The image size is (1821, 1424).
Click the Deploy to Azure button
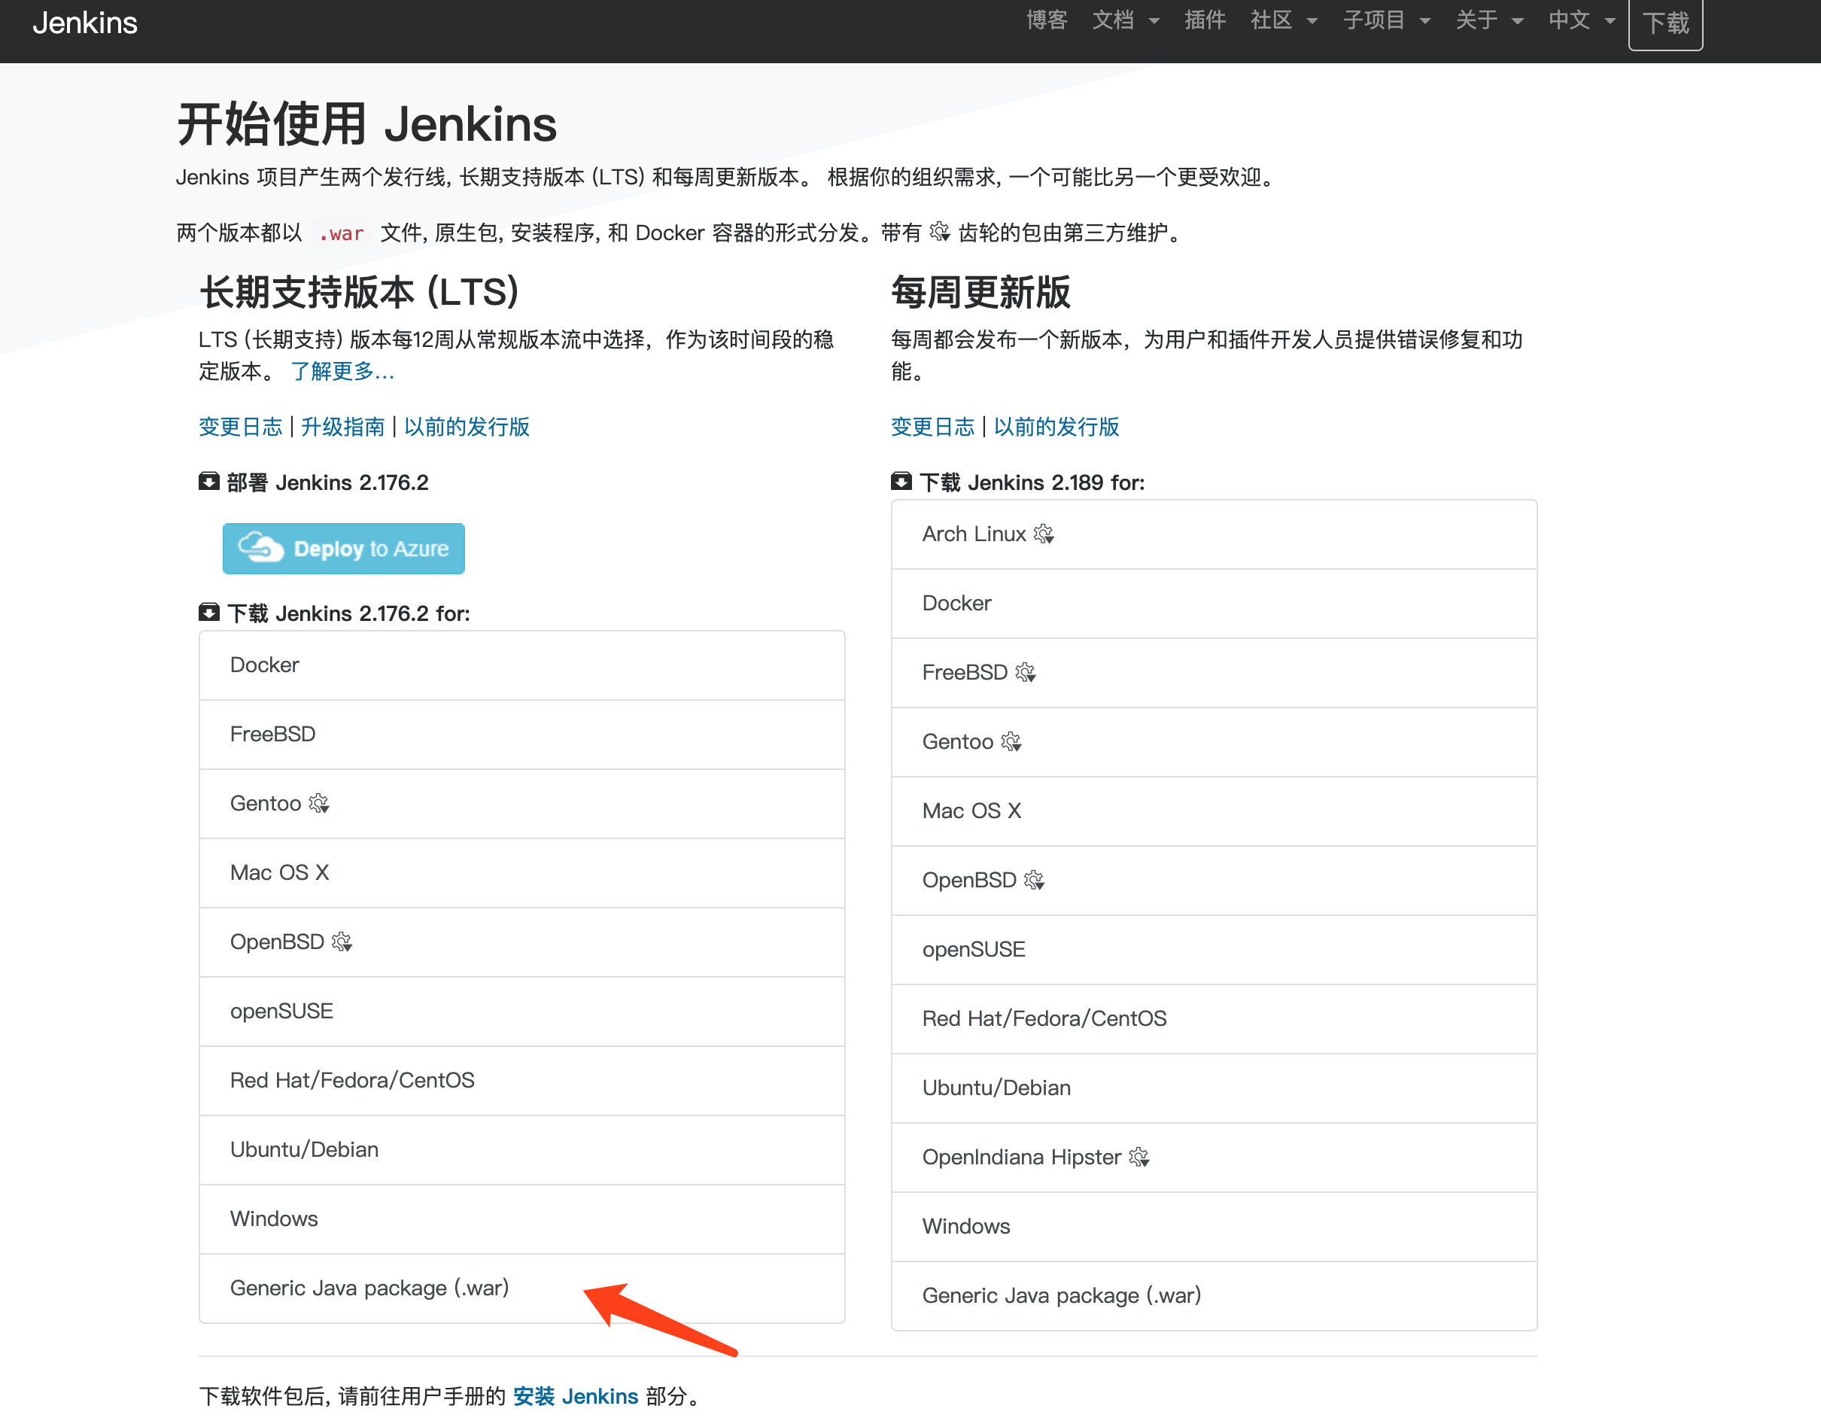(344, 548)
